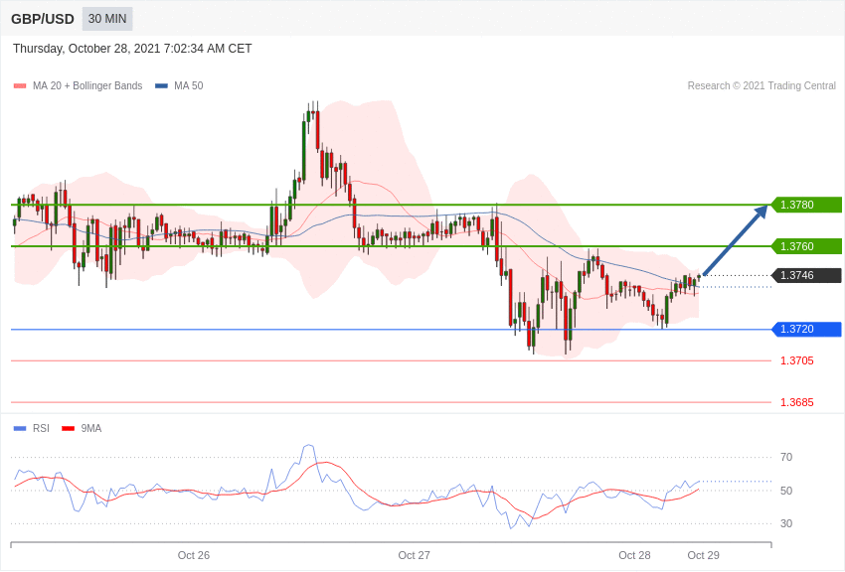Click the MA 20 + Bollinger Bands legend label

pos(87,85)
